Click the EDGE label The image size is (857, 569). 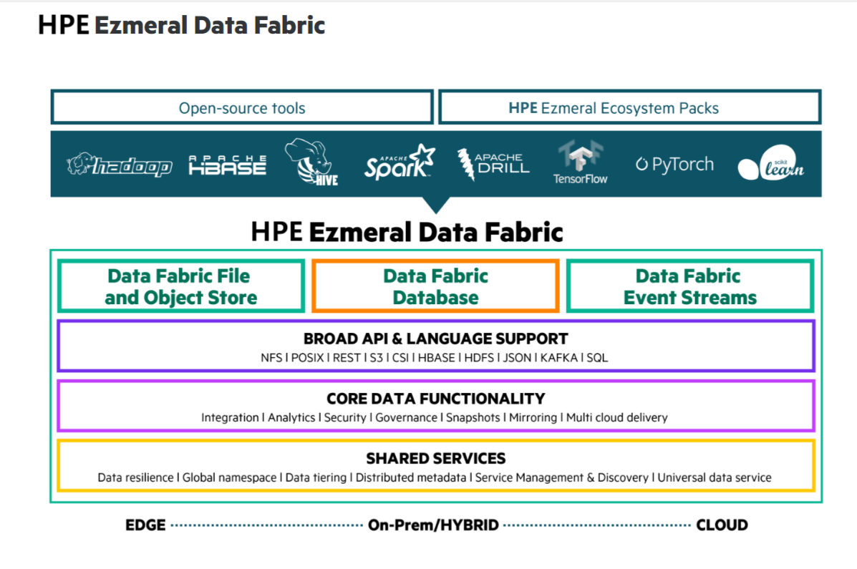(145, 525)
